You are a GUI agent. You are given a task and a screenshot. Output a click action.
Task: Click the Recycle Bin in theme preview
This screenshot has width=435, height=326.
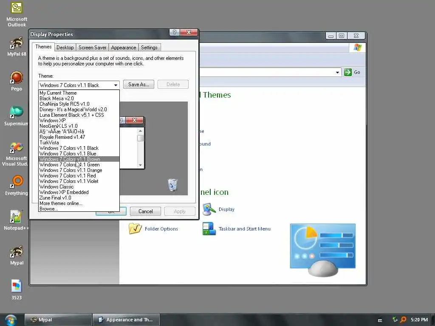[x=172, y=185]
